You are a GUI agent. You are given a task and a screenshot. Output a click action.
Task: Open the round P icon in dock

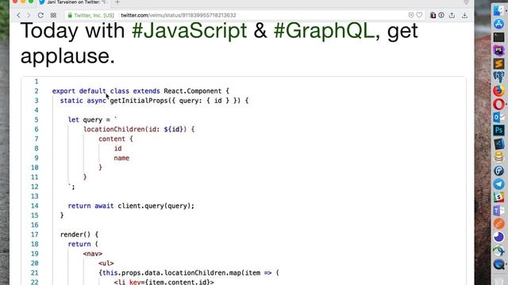(x=499, y=171)
